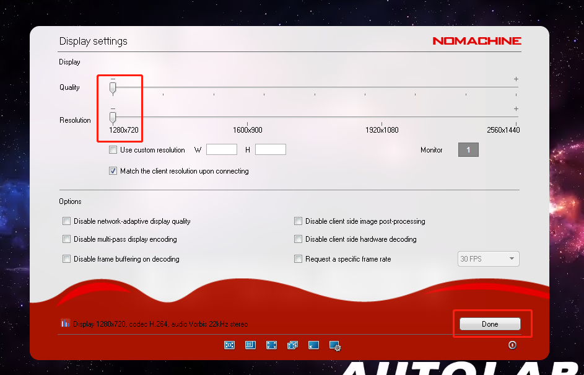Viewport: 584px width, 375px height.
Task: Enable Request a specific frame rate
Action: coord(299,259)
